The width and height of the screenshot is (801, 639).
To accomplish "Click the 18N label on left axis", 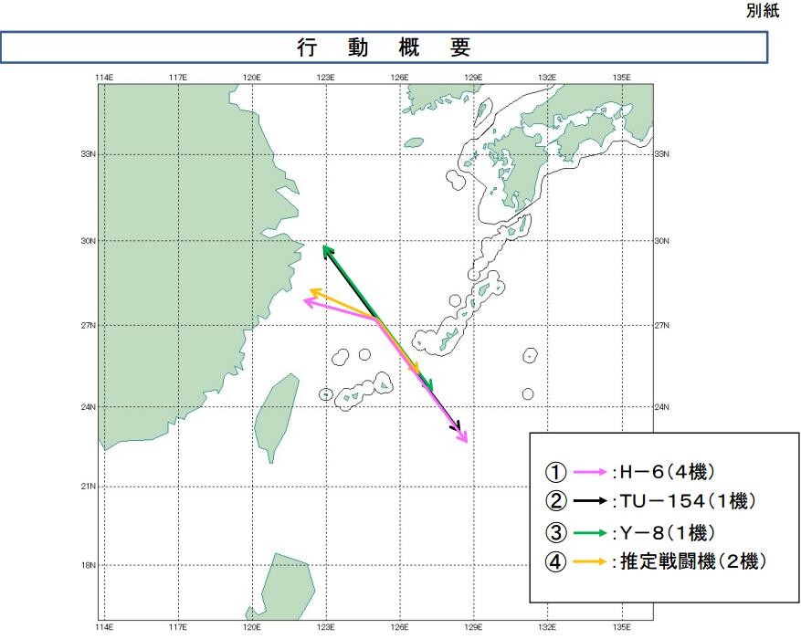I will pyautogui.click(x=90, y=565).
